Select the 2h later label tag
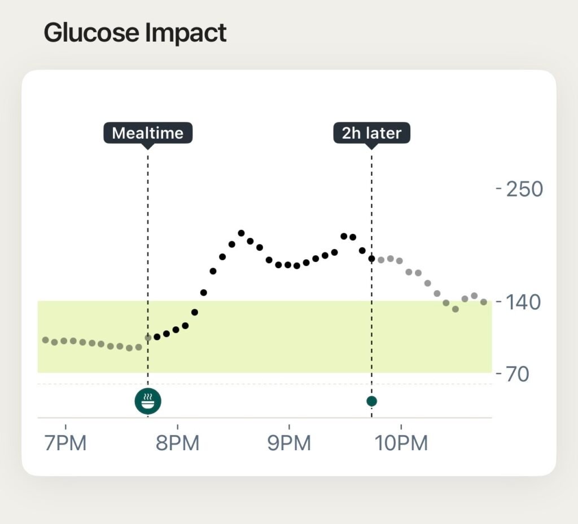The height and width of the screenshot is (524, 578). click(x=371, y=133)
